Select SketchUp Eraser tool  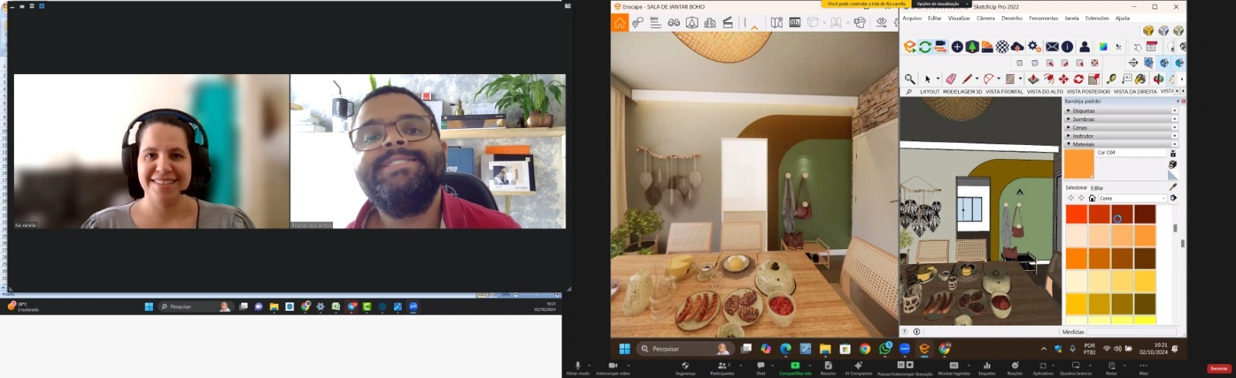coord(951,79)
